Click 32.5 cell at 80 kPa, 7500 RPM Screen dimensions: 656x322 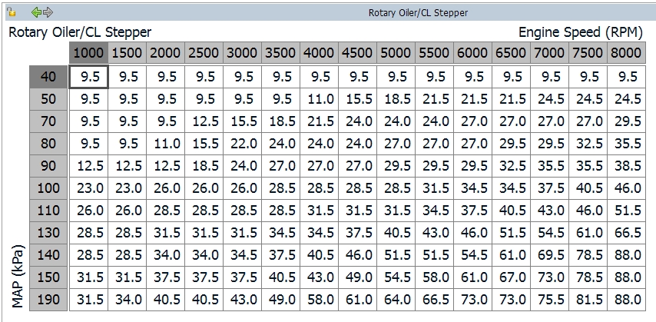click(588, 144)
